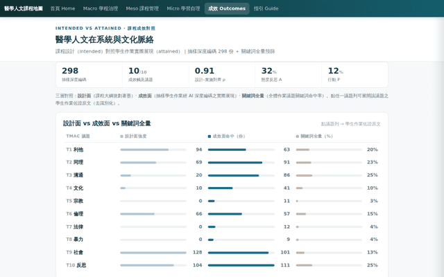Open the 首頁 Home tab
The width and height of the screenshot is (444, 277).
[62, 8]
